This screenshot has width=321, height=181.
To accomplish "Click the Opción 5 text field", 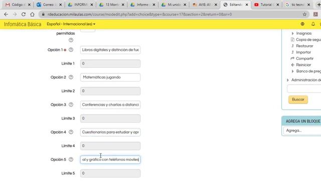I will coord(110,160).
